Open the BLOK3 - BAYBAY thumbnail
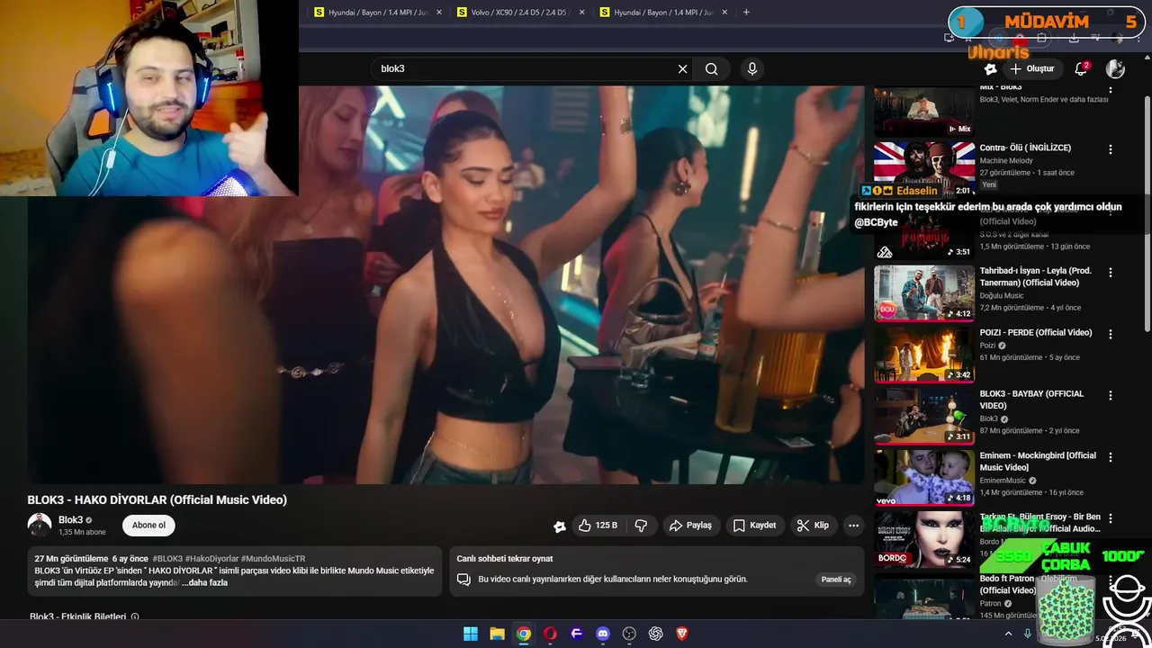The width and height of the screenshot is (1152, 648). click(x=924, y=416)
